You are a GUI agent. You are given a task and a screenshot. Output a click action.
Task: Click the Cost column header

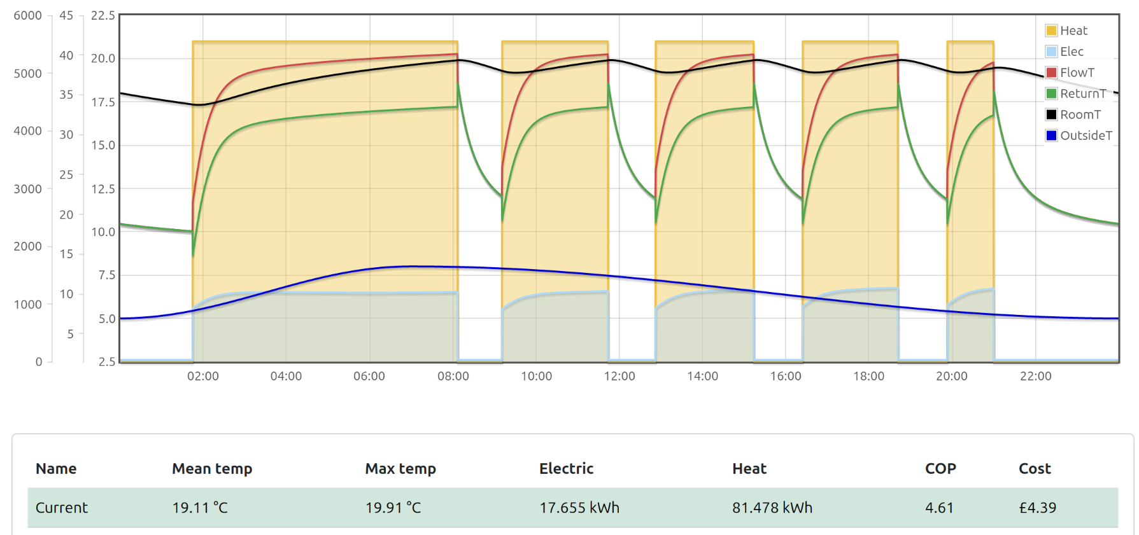click(x=1035, y=469)
